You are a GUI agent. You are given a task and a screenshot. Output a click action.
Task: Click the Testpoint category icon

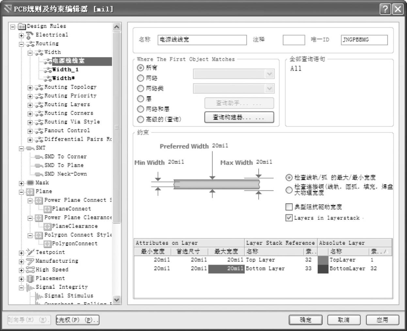coord(30,252)
